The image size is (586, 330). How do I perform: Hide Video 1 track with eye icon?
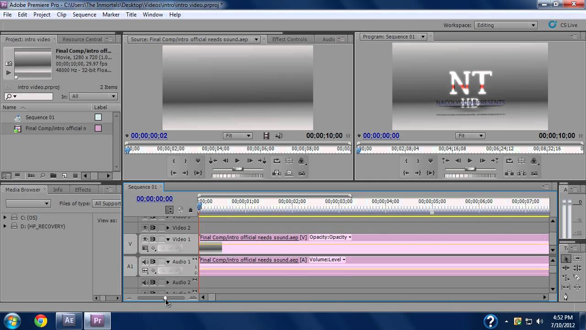(x=145, y=239)
